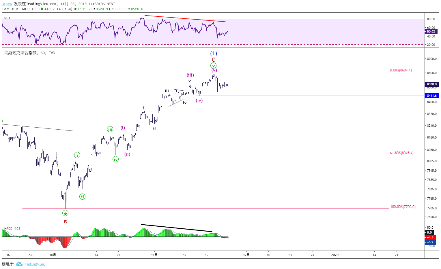The width and height of the screenshot is (441, 269).
Task: Select the TVC:IXIC symbol text in the header
Action: (x=10, y=9)
